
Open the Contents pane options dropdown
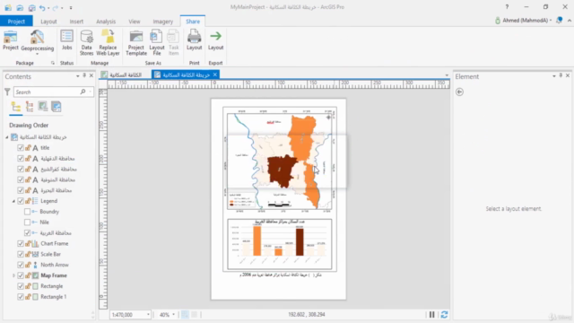[78, 76]
